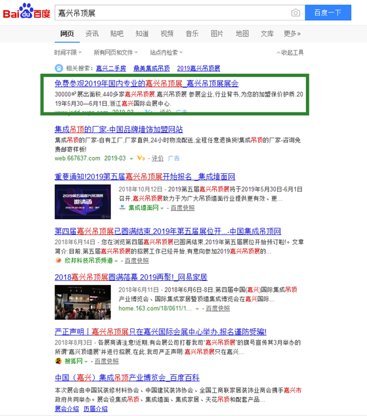367x416 pixels.
Task: Open the 知道 tab
Action: [x=142, y=34]
